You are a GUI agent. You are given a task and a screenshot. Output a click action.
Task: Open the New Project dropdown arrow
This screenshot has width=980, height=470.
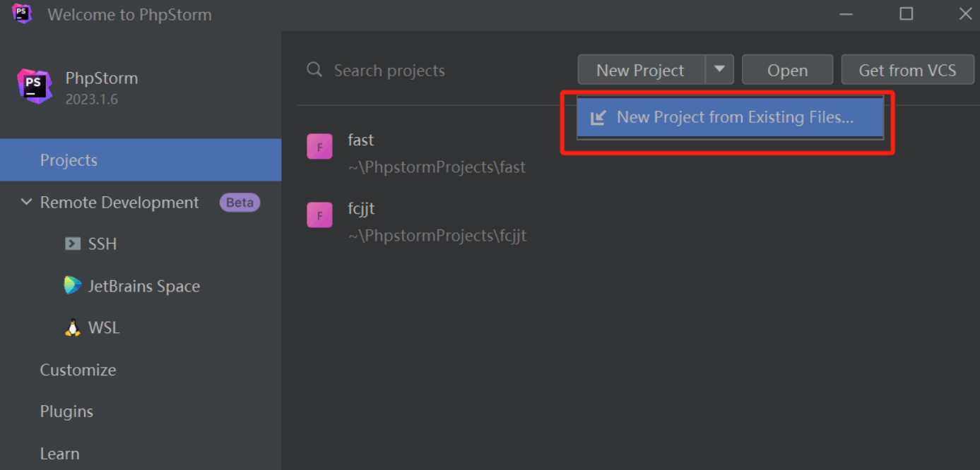pos(719,70)
